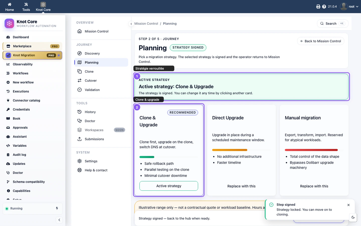Click the Direct Upgrade orange progress bar
Image resolution: width=361 pixels, height=226 pixels.
pos(230,150)
